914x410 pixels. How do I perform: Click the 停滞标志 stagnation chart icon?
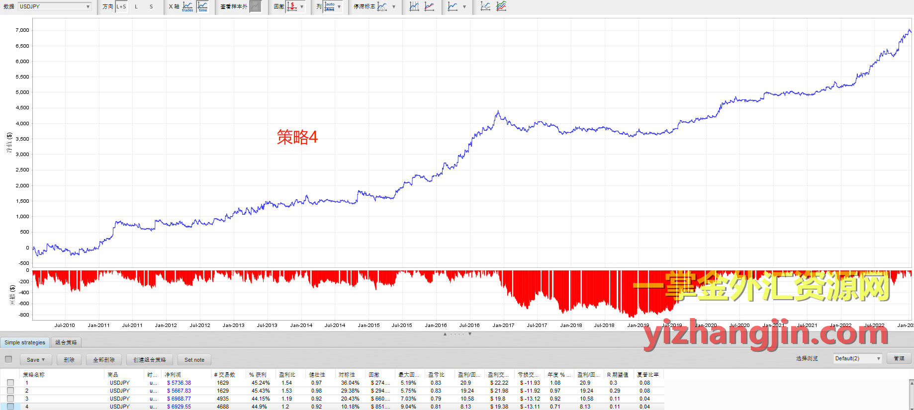tap(382, 6)
